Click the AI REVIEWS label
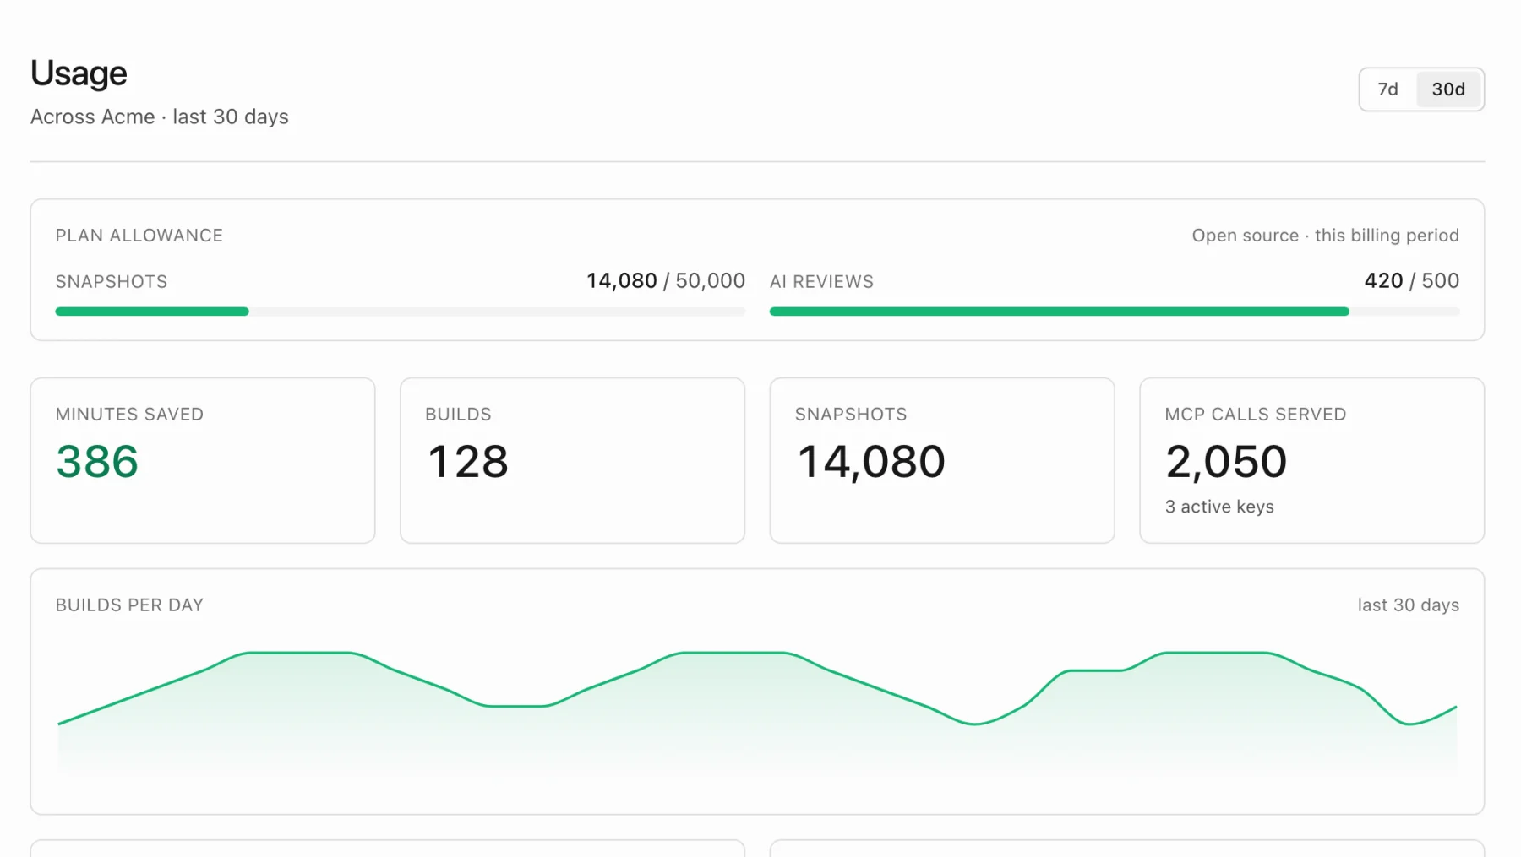Viewport: 1521px width, 857px height. coord(821,282)
